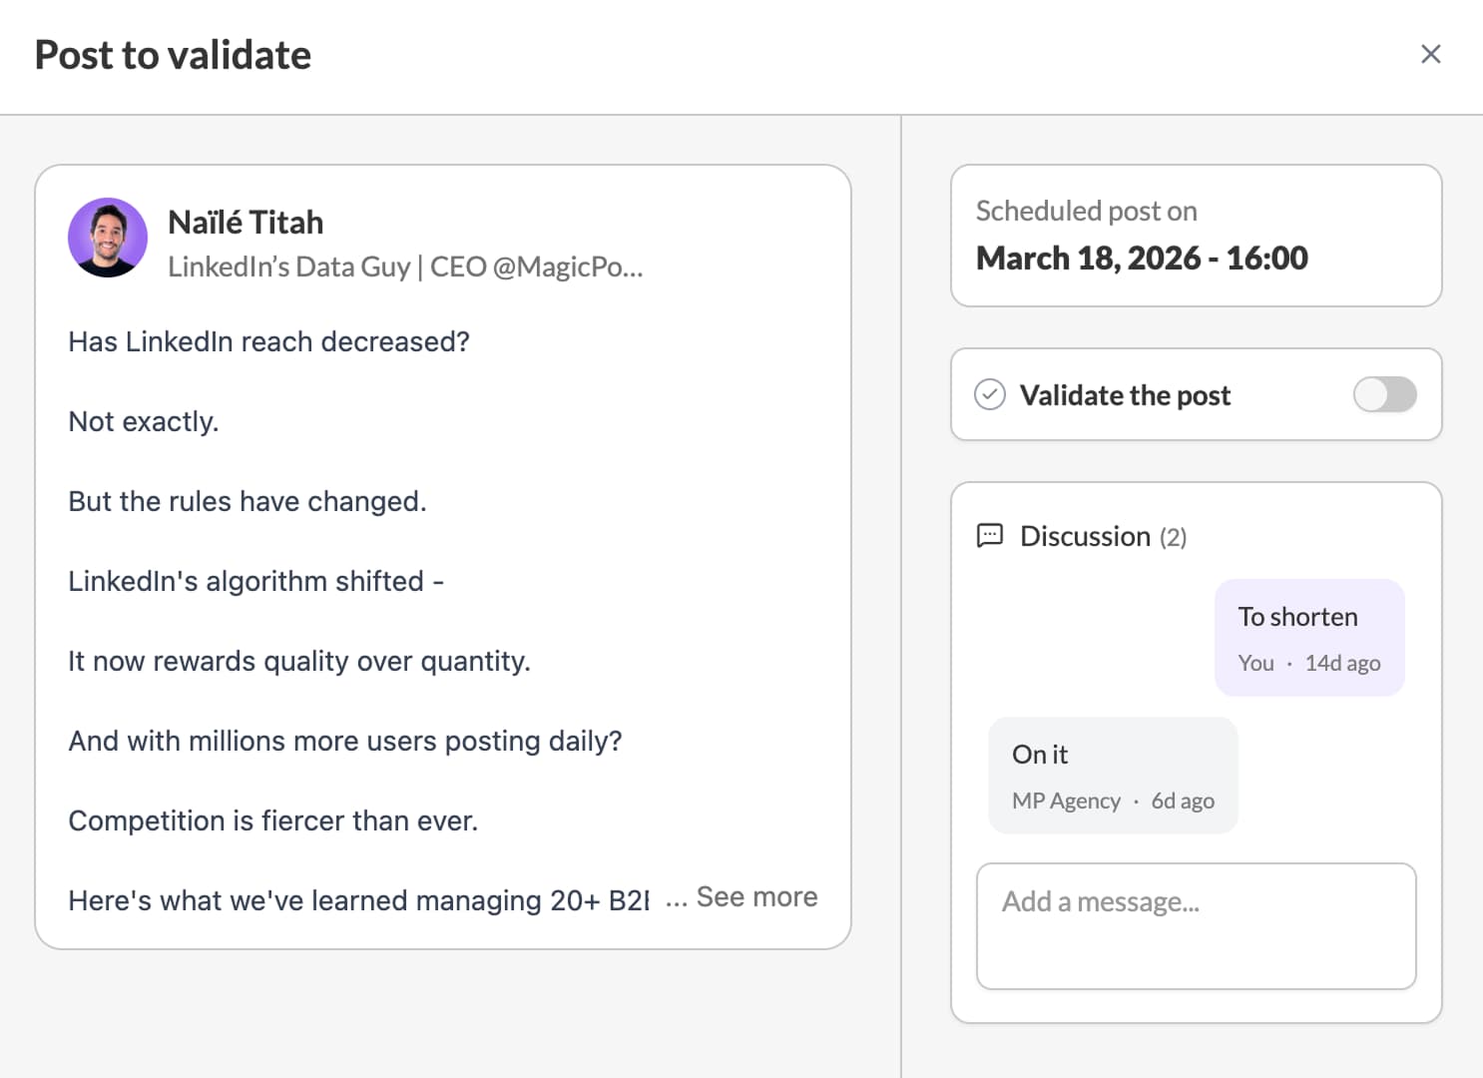Click the '14d ago' timestamp

1342,663
